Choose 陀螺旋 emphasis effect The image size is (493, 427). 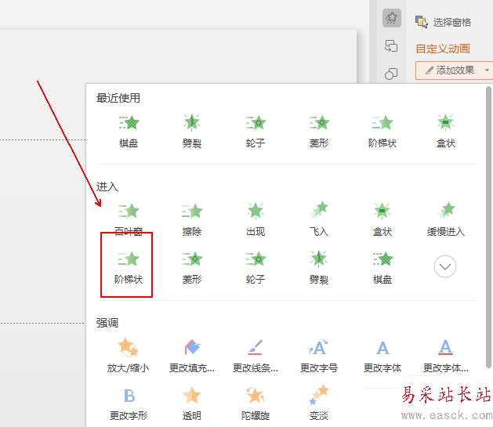[x=256, y=405]
